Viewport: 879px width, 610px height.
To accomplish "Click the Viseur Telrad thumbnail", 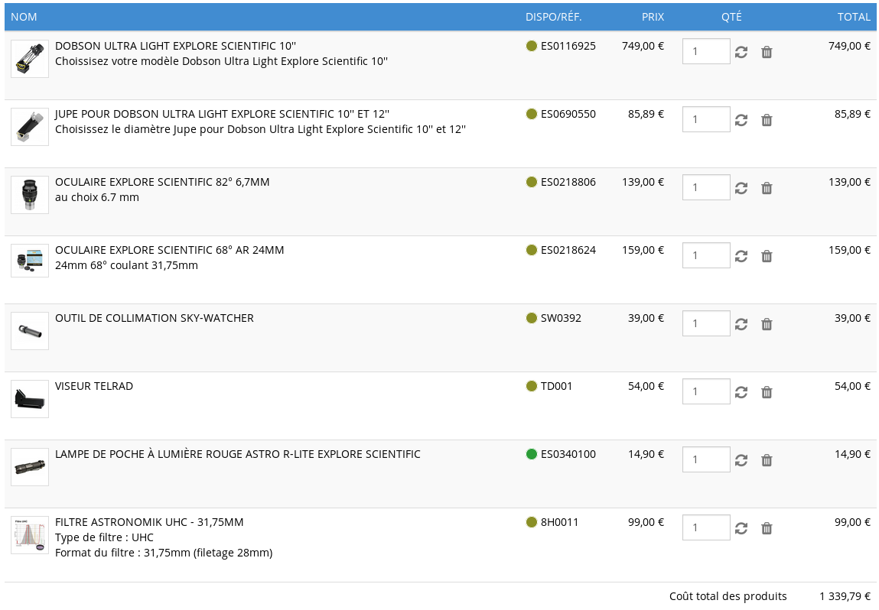I will pyautogui.click(x=30, y=399).
